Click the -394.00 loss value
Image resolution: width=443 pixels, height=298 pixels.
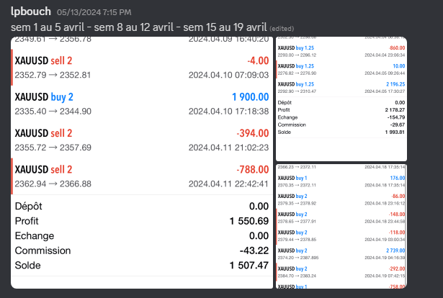pyautogui.click(x=253, y=133)
